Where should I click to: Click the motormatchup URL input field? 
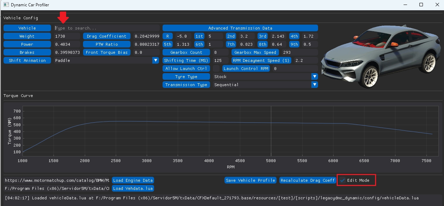click(x=57, y=180)
